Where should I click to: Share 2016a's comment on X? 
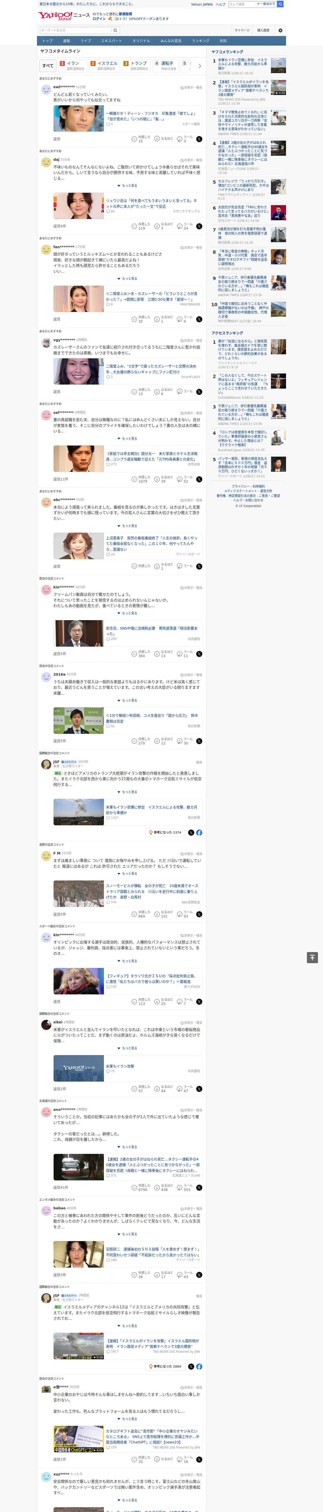[x=199, y=741]
